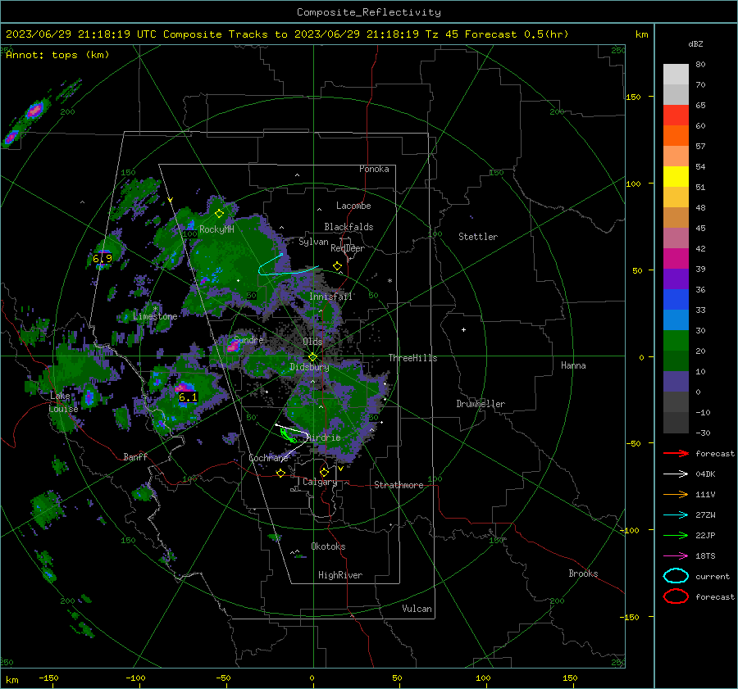Click the cyan current ellipse symbol
The image size is (738, 689).
coord(676,576)
